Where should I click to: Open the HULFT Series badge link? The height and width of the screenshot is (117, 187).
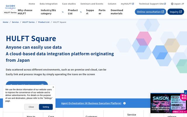[11, 13]
